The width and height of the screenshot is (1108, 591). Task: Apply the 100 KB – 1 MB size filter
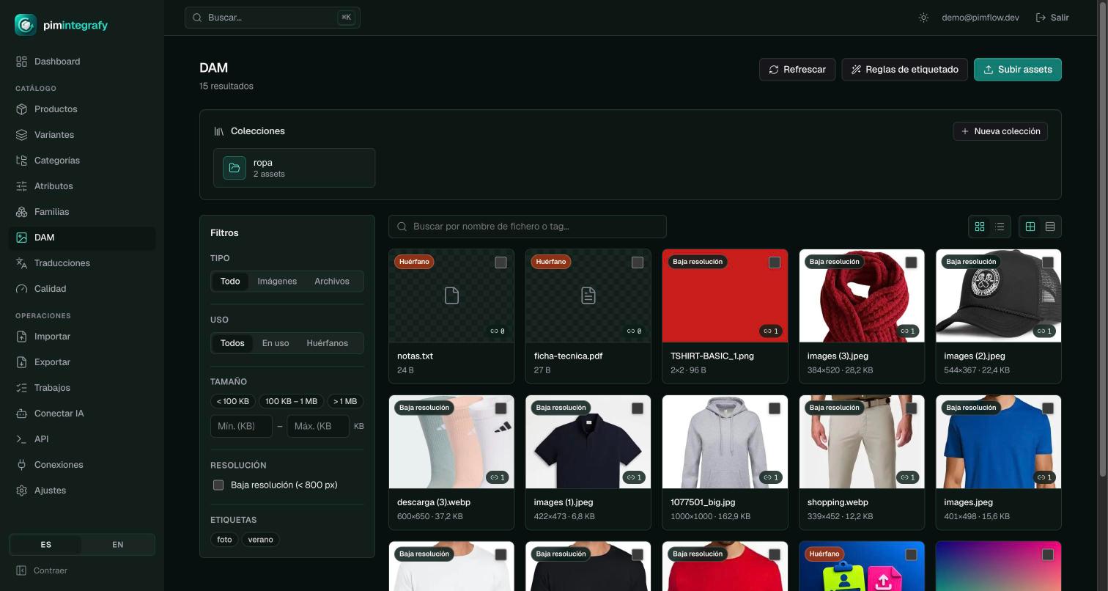coord(292,402)
